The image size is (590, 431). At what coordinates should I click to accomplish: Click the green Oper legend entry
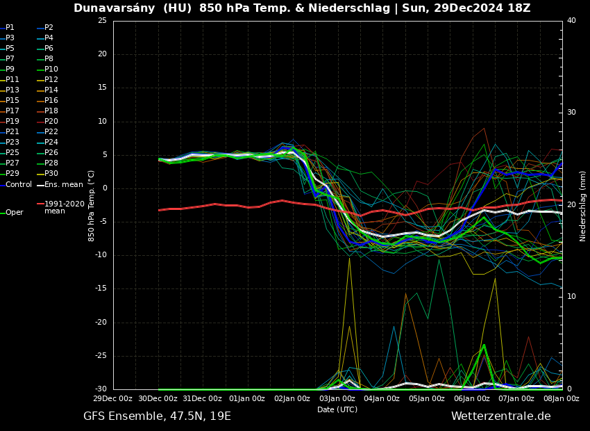14,213
